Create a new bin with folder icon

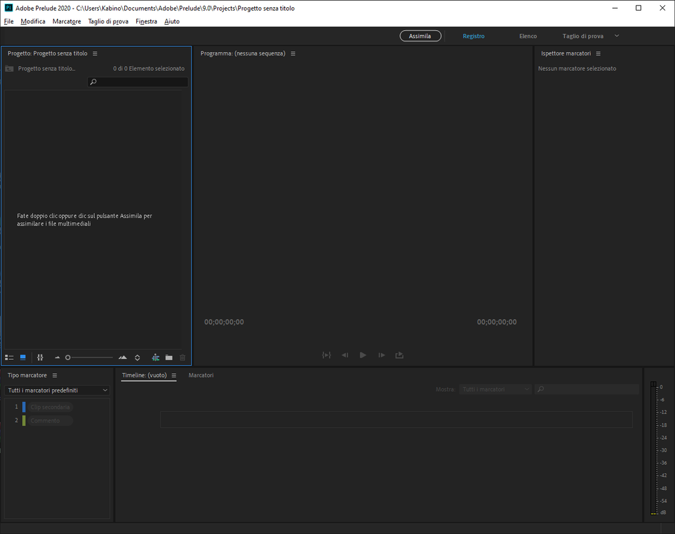(169, 358)
